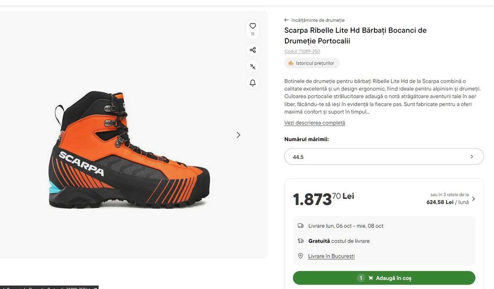Enable price alert with bell icon
The image size is (494, 289).
click(x=252, y=83)
